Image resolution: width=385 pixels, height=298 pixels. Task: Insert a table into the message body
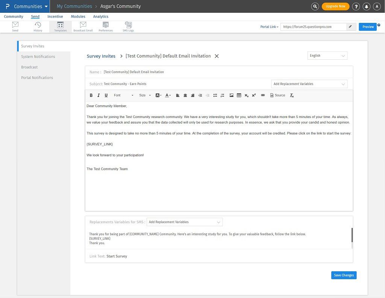pos(239,95)
